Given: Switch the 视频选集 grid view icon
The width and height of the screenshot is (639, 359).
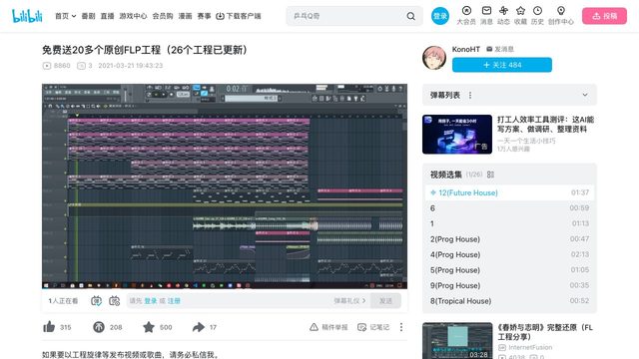Looking at the screenshot, I should [490, 175].
